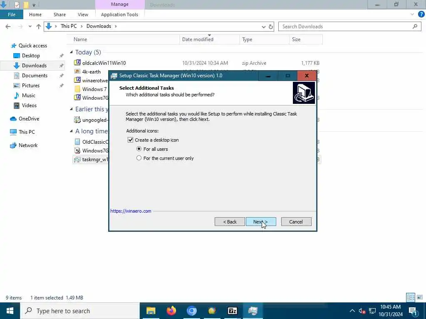426x319 pixels.
Task: Select OneDrive in the navigation pane
Action: 29,119
